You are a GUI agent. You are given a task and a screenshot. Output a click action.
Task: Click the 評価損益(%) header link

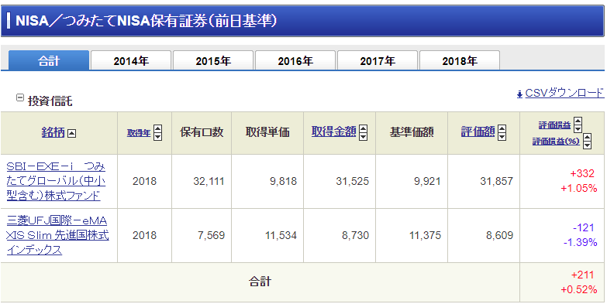(556, 142)
